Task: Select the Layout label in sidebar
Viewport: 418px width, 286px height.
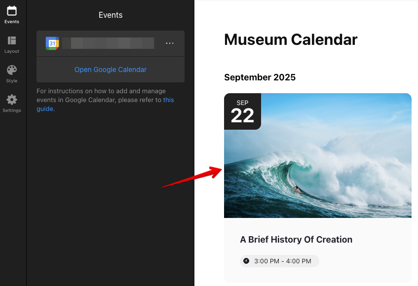Action: [x=12, y=51]
